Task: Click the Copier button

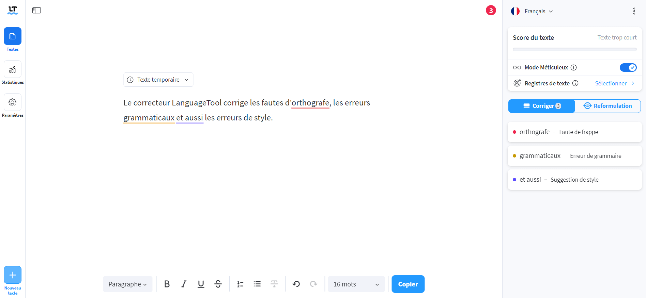Action: pos(408,284)
